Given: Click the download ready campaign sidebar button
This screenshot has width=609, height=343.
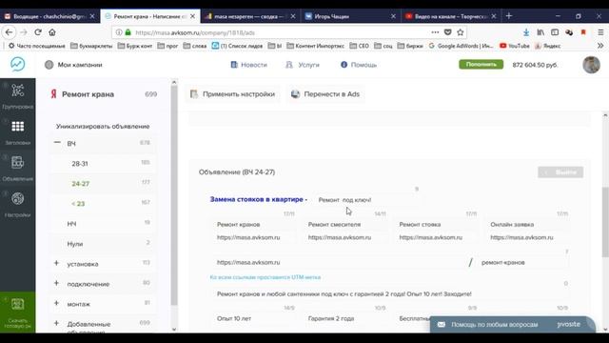Looking at the screenshot, I should click(17, 313).
